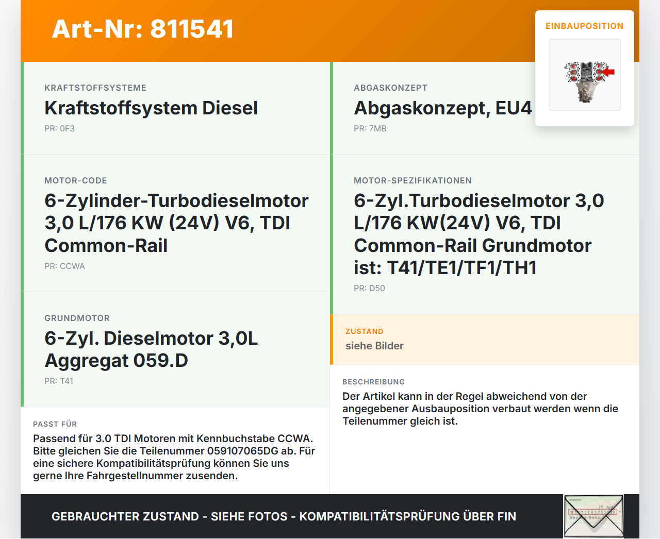Click 'GRUNDMOTOR' label
Viewport: 660px width, 539px height.
pos(77,318)
